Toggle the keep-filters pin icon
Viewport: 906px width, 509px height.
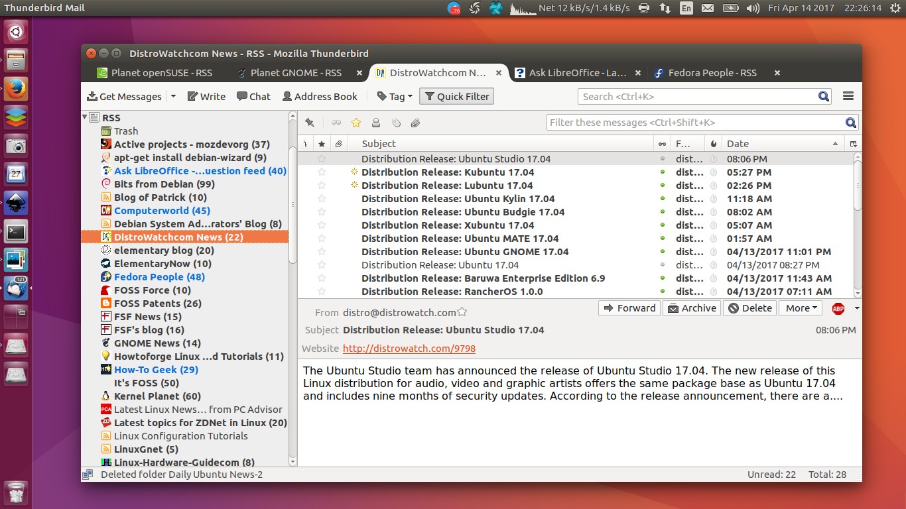(310, 123)
